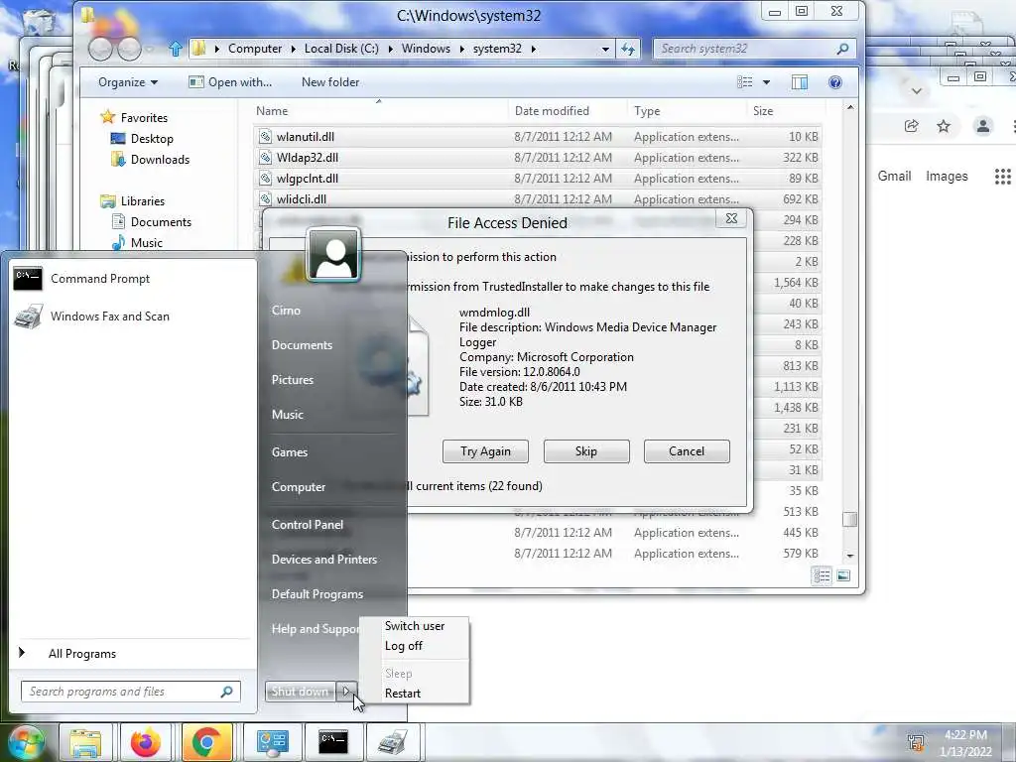Click the Shut down button
This screenshot has height=762, width=1016.
300,692
